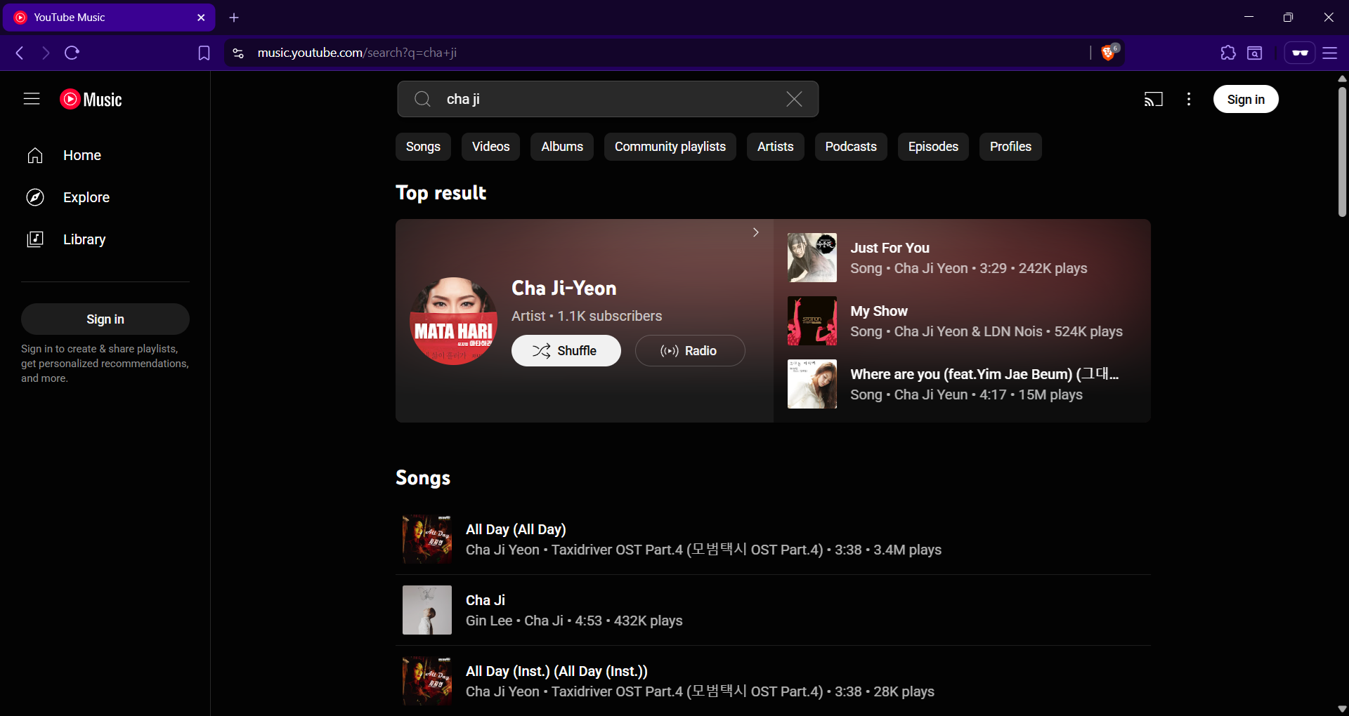1349x716 pixels.
Task: Click the Songs section heading
Action: point(423,477)
